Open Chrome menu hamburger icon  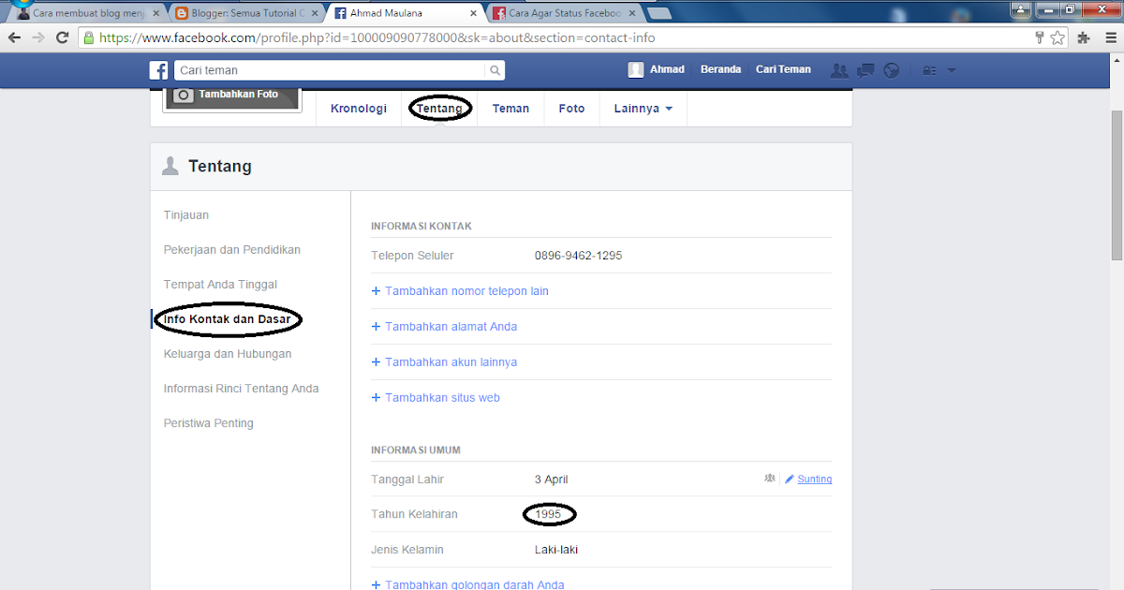tap(1109, 37)
